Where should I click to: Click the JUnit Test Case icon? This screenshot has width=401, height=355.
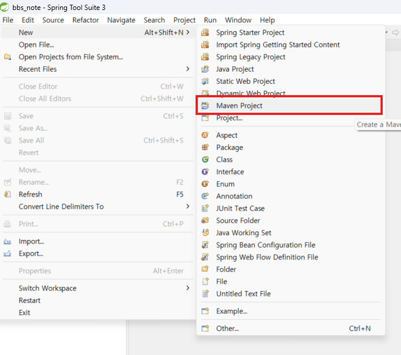pos(205,208)
